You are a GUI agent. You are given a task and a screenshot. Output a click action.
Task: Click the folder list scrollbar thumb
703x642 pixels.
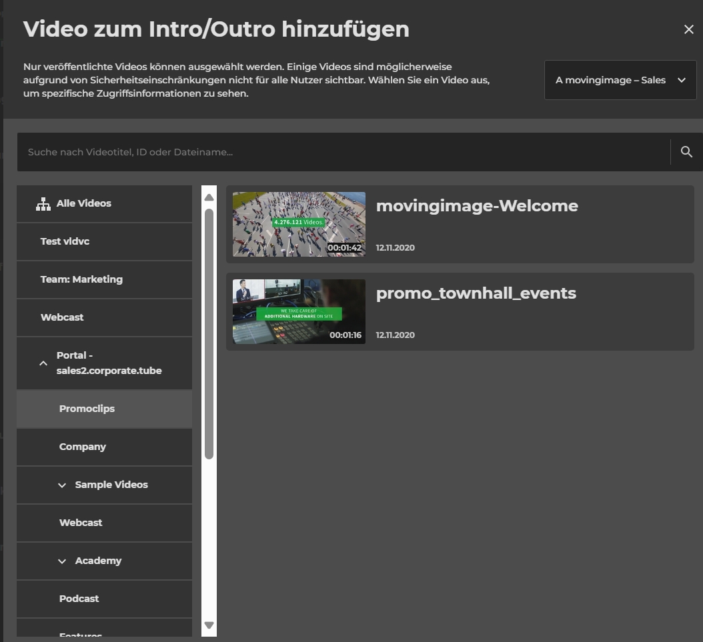[209, 334]
